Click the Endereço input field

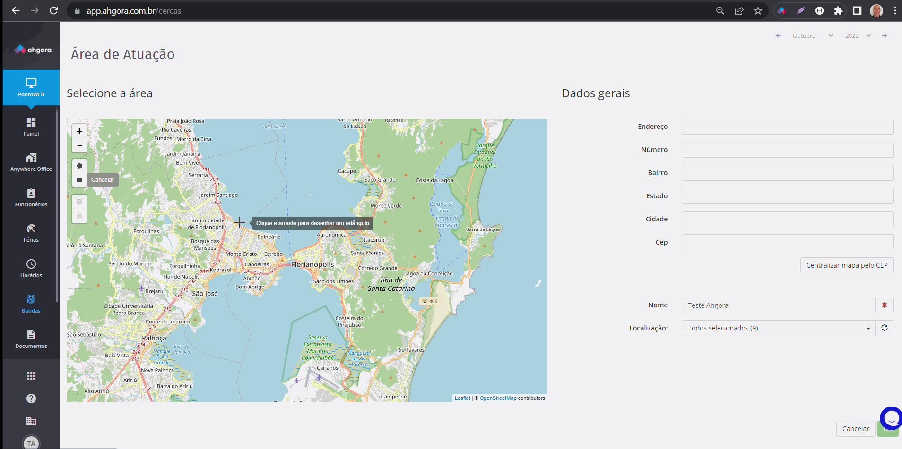click(x=788, y=127)
